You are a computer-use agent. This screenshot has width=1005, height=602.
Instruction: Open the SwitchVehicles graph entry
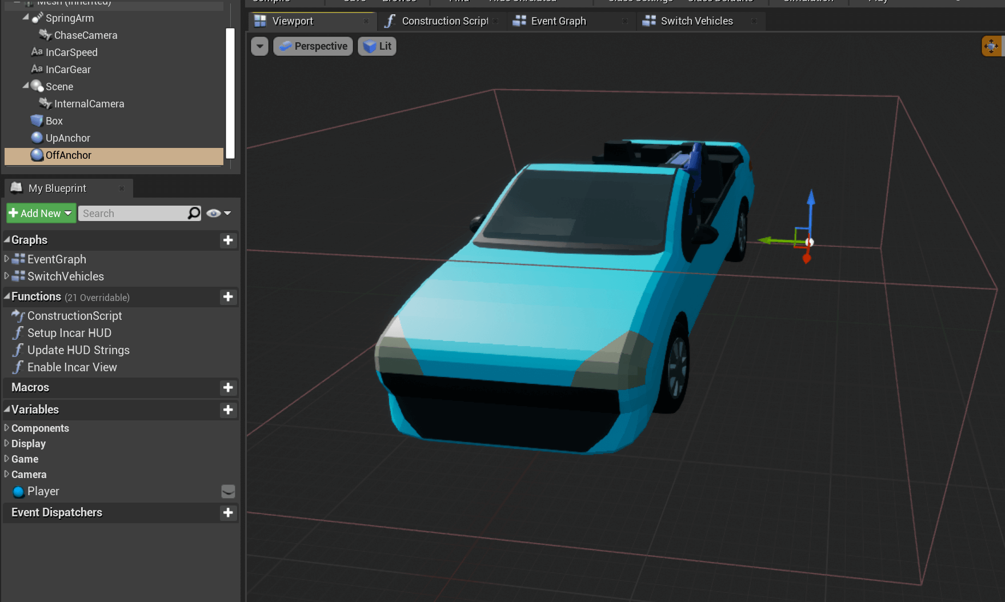tap(66, 276)
